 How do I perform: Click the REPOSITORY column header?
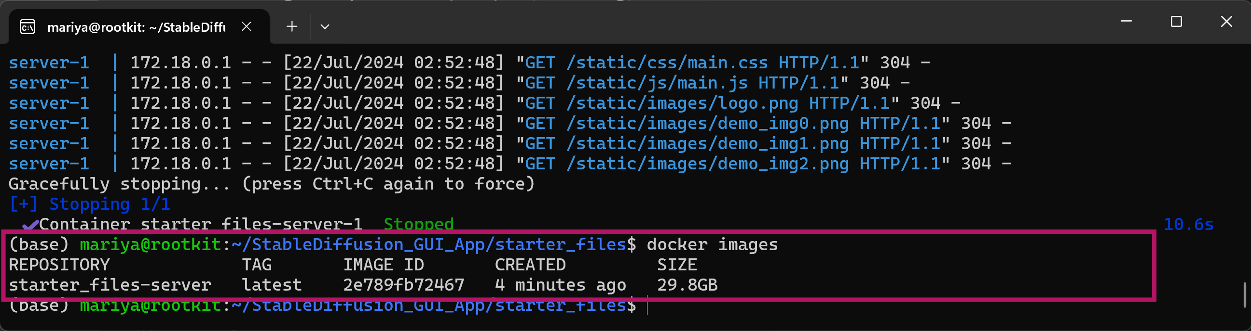click(59, 265)
